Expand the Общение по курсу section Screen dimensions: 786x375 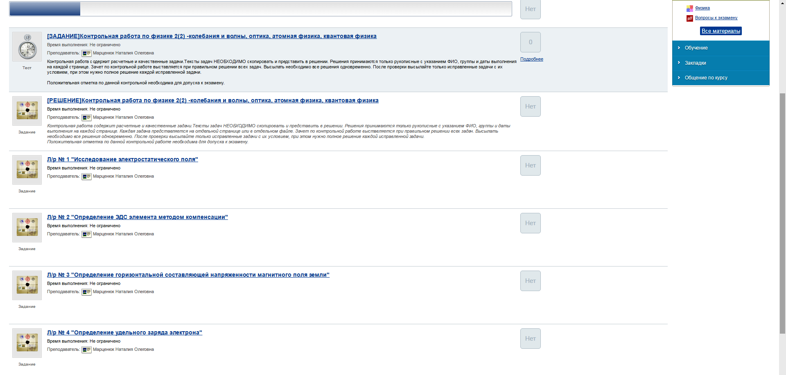coord(706,78)
